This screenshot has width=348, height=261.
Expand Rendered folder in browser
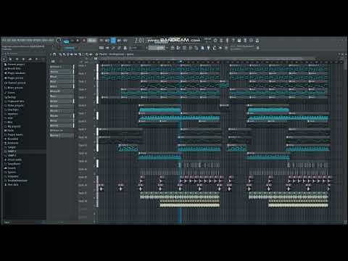point(12,143)
